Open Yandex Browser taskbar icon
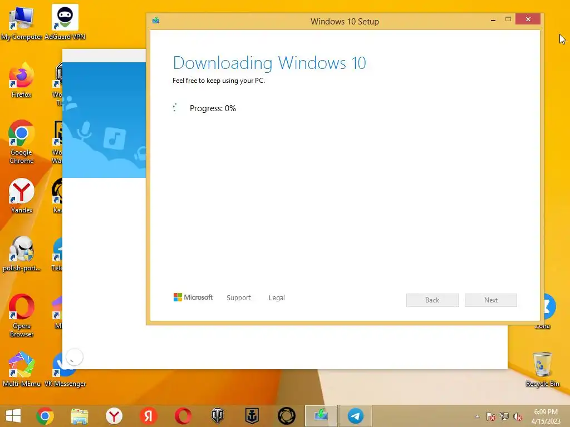The width and height of the screenshot is (570, 427). pyautogui.click(x=114, y=416)
